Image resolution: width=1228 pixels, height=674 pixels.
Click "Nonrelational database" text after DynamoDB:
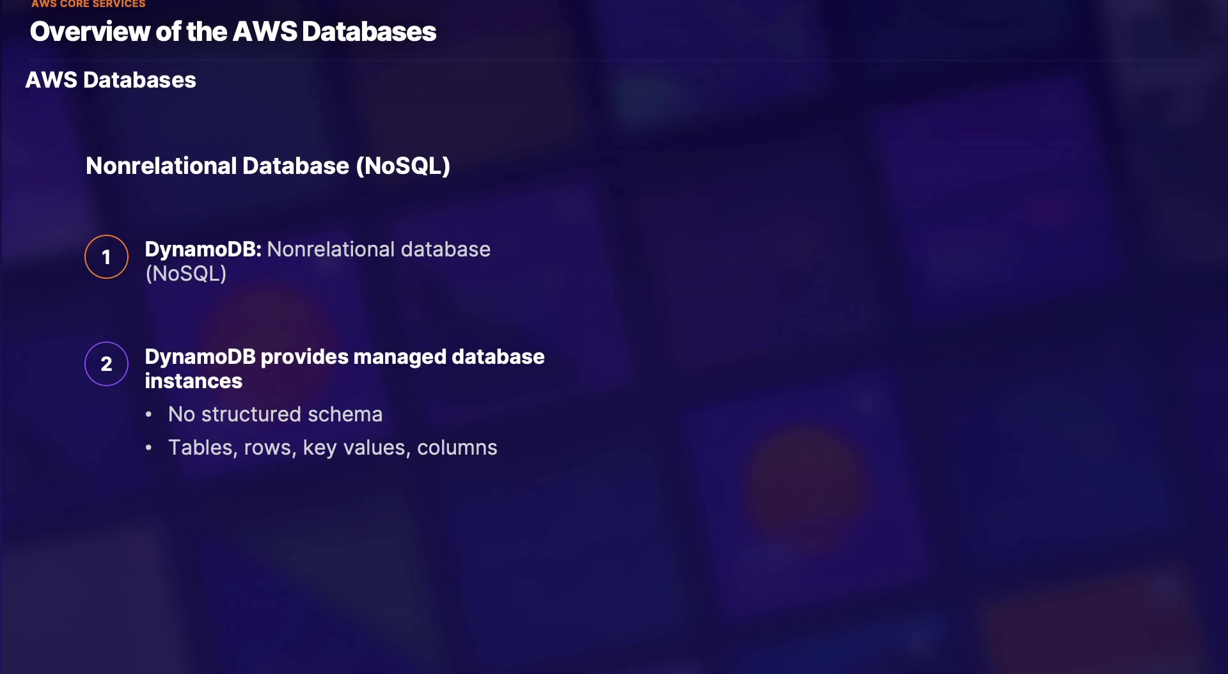pyautogui.click(x=379, y=249)
